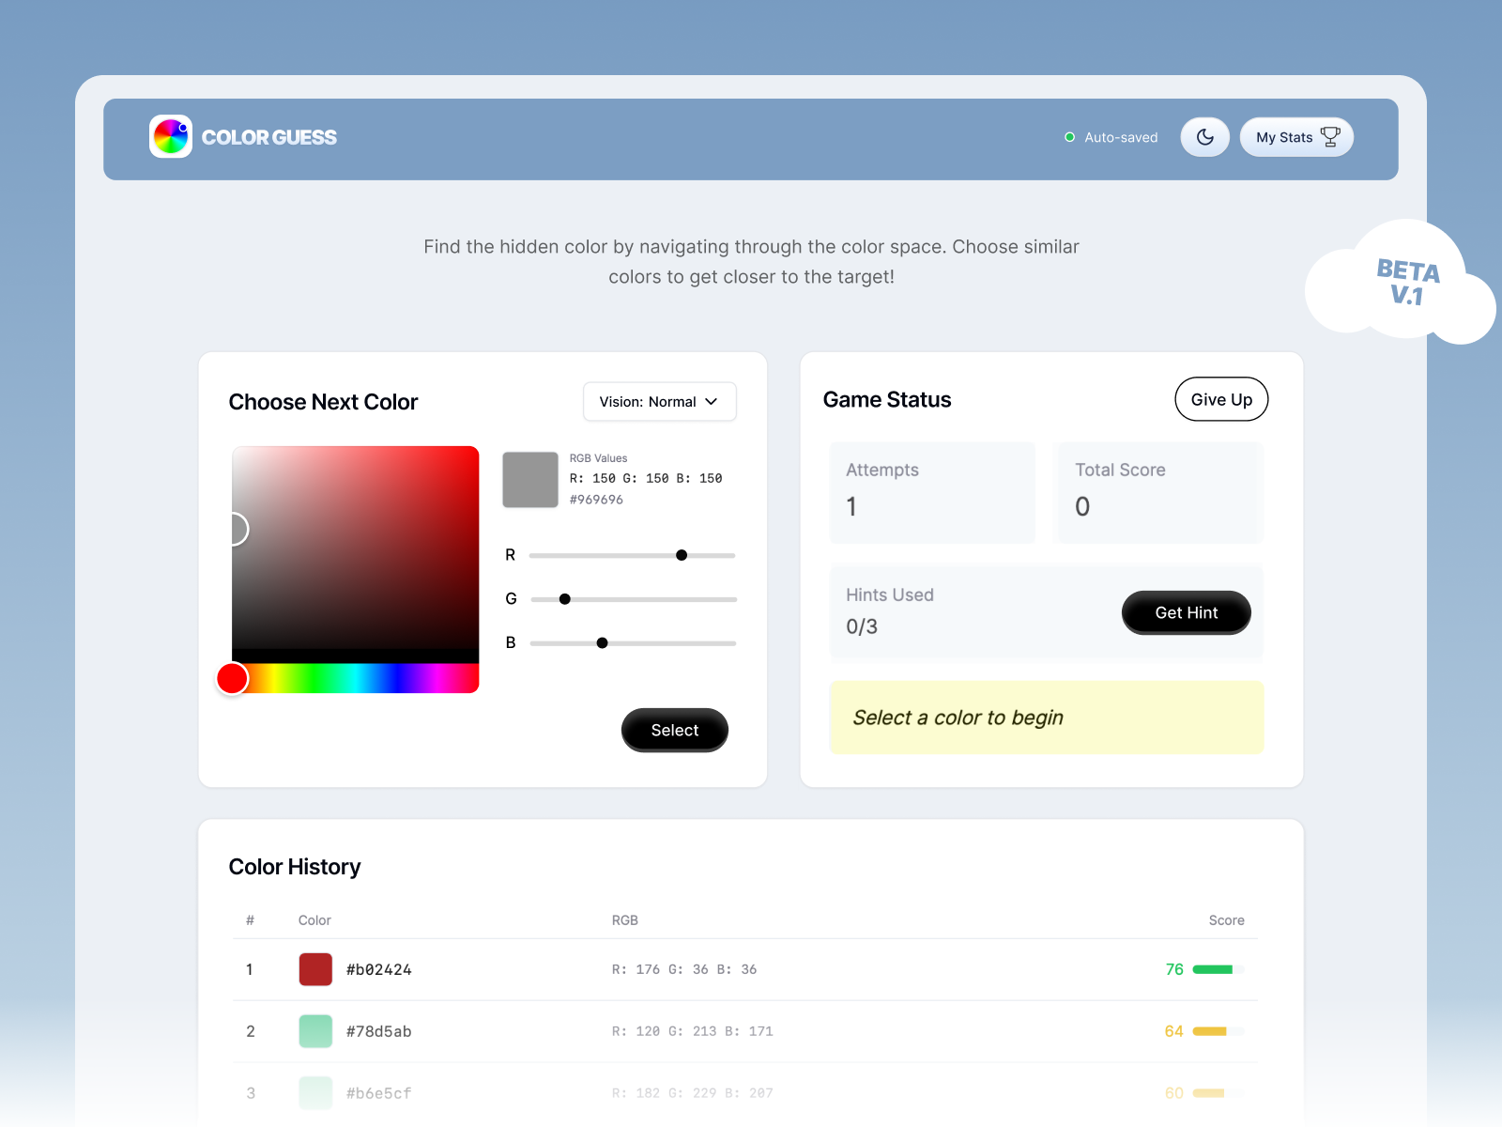The height and width of the screenshot is (1127, 1502).
Task: Click the R slider handle
Action: tap(682, 555)
